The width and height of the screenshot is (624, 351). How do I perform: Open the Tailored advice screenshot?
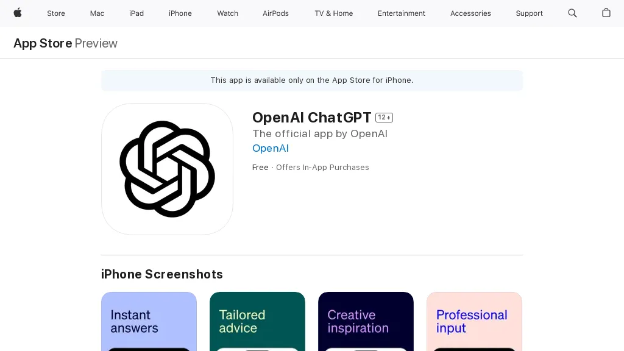257,322
